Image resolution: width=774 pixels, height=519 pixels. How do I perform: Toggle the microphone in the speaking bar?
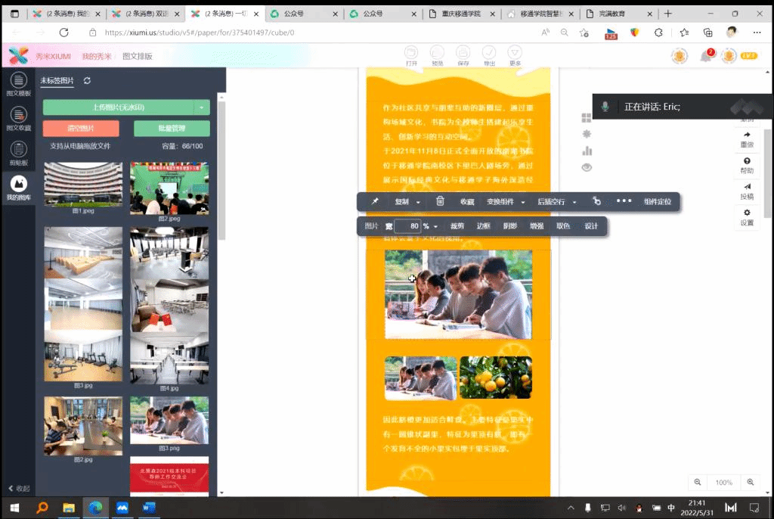coord(605,107)
